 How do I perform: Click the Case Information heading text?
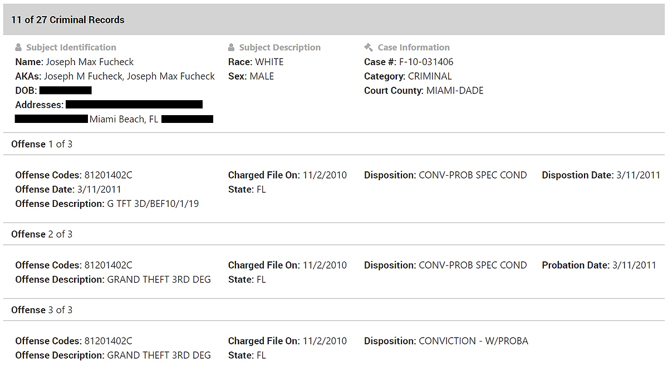point(414,48)
